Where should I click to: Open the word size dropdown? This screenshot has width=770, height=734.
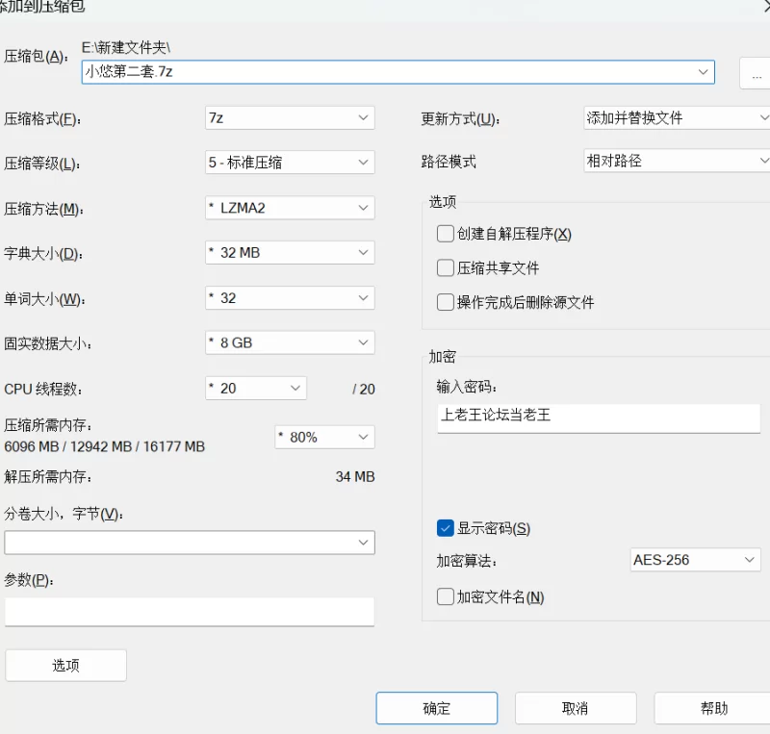tap(290, 297)
